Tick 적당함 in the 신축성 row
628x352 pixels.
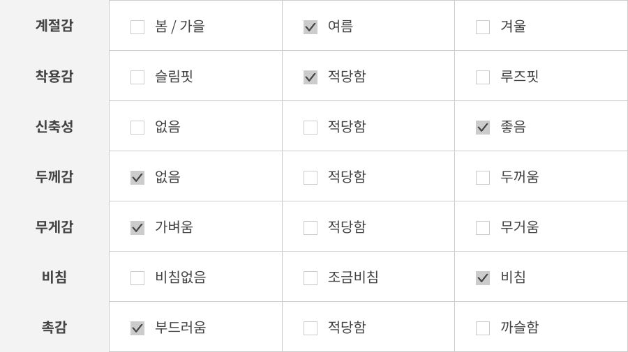311,128
